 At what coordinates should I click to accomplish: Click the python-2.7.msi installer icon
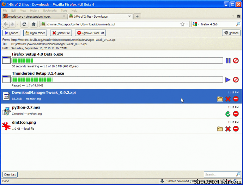click(6, 111)
